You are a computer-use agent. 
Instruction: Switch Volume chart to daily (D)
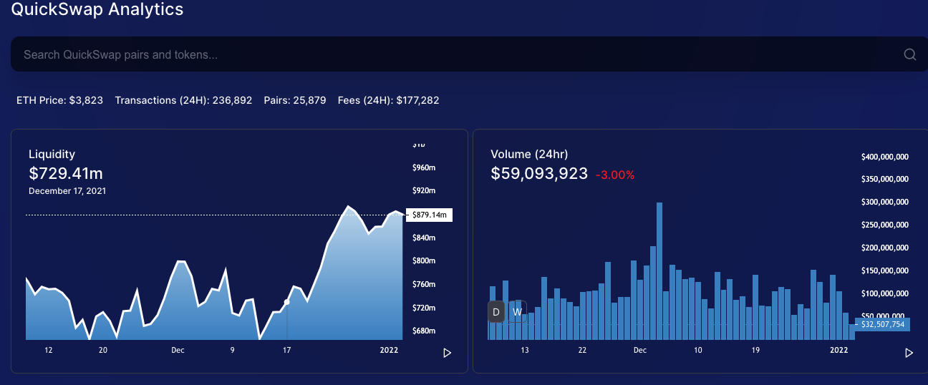496,312
